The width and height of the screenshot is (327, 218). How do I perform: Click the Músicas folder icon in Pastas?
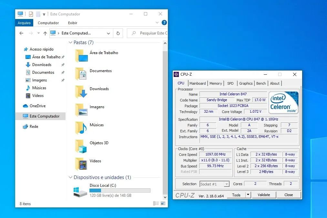81,128
